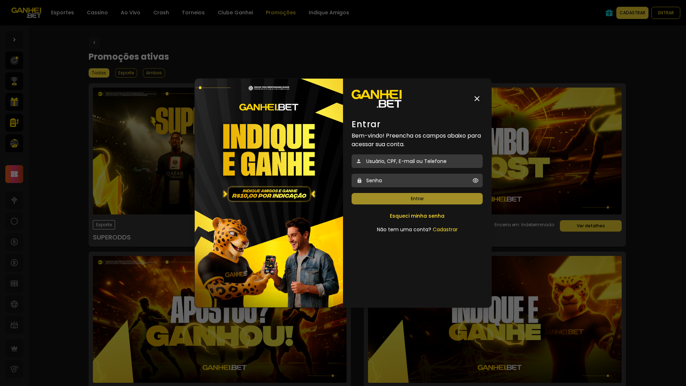This screenshot has height=386, width=686.
Task: Select the Todas filter tab
Action: point(99,73)
